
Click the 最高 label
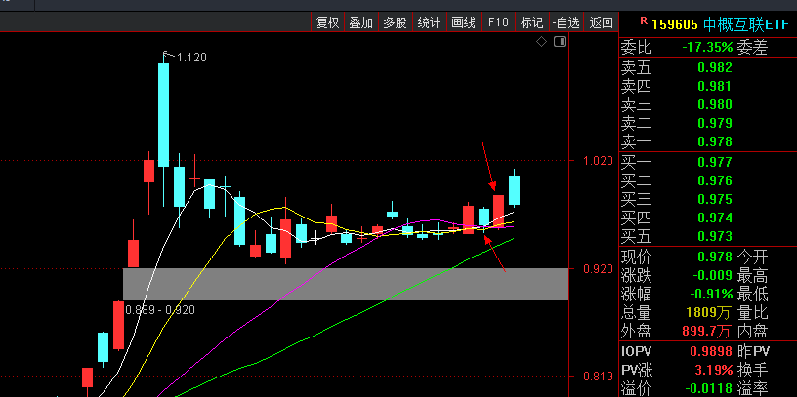click(x=752, y=275)
